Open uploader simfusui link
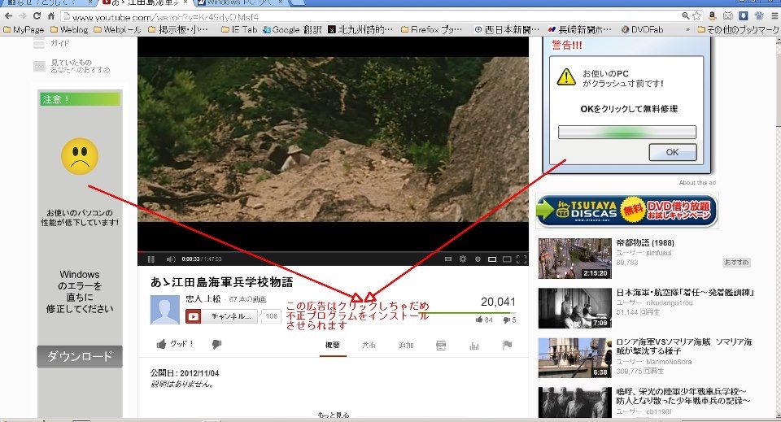Screen dimensions: 781x422 tap(658, 253)
